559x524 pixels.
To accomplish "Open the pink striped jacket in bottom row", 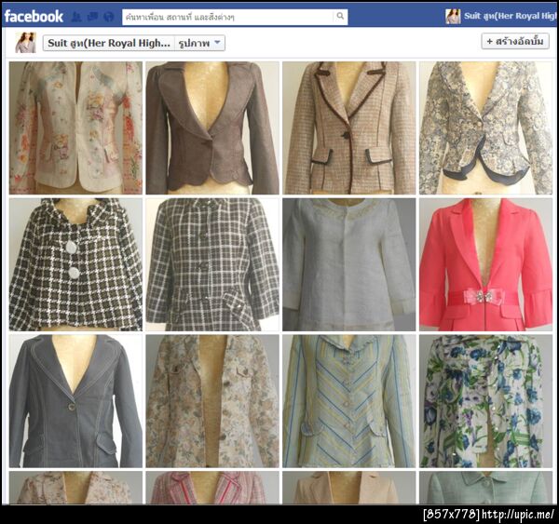I will coord(212,488).
